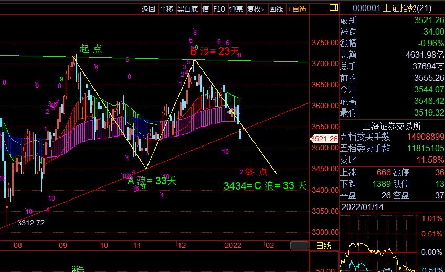Click the 3434=C浪=33天 annotation
The width and height of the screenshot is (445, 272).
coord(265,186)
